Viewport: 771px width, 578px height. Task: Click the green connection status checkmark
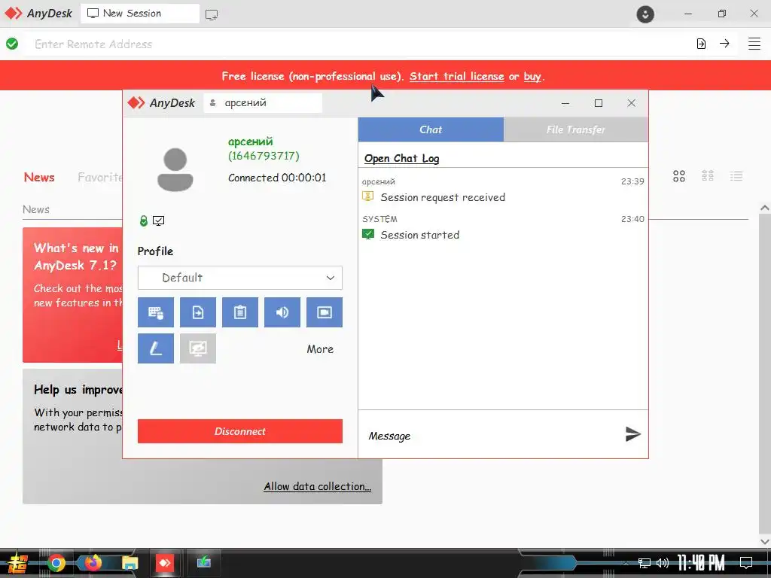click(12, 44)
